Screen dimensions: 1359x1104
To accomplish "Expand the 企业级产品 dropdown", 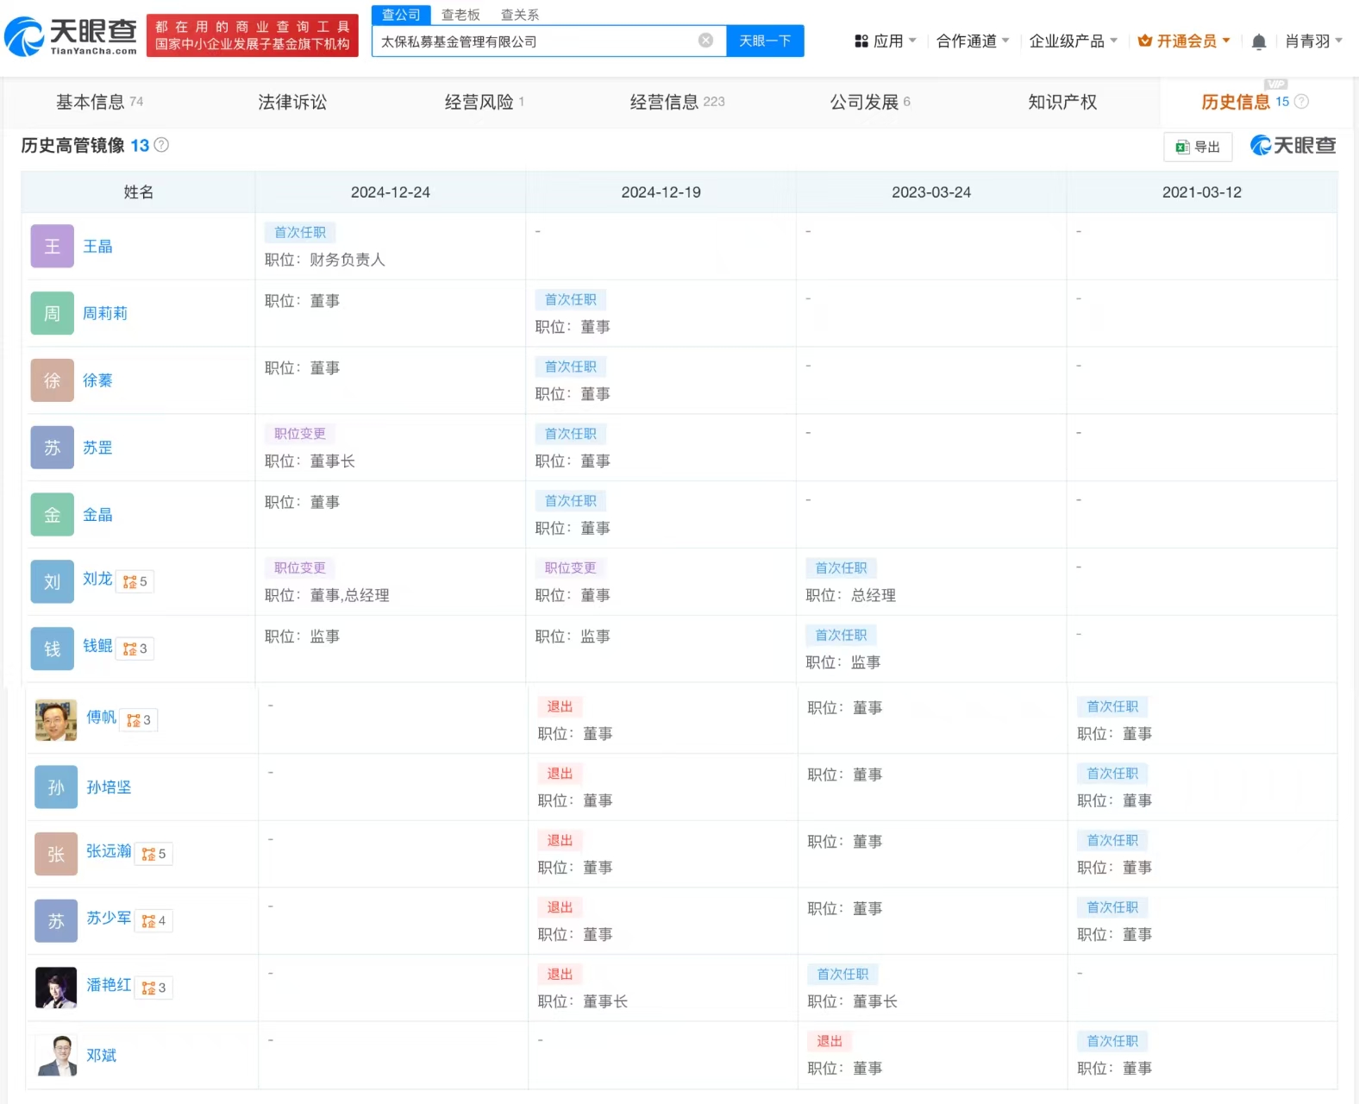I will tap(1074, 41).
